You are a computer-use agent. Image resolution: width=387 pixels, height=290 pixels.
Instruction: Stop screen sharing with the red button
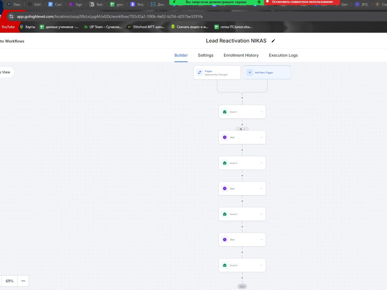pos(302,2)
